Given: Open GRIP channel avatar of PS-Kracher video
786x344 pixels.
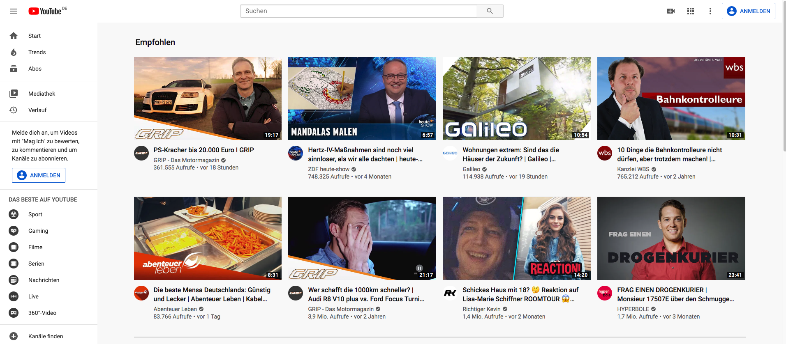Looking at the screenshot, I should tap(141, 153).
